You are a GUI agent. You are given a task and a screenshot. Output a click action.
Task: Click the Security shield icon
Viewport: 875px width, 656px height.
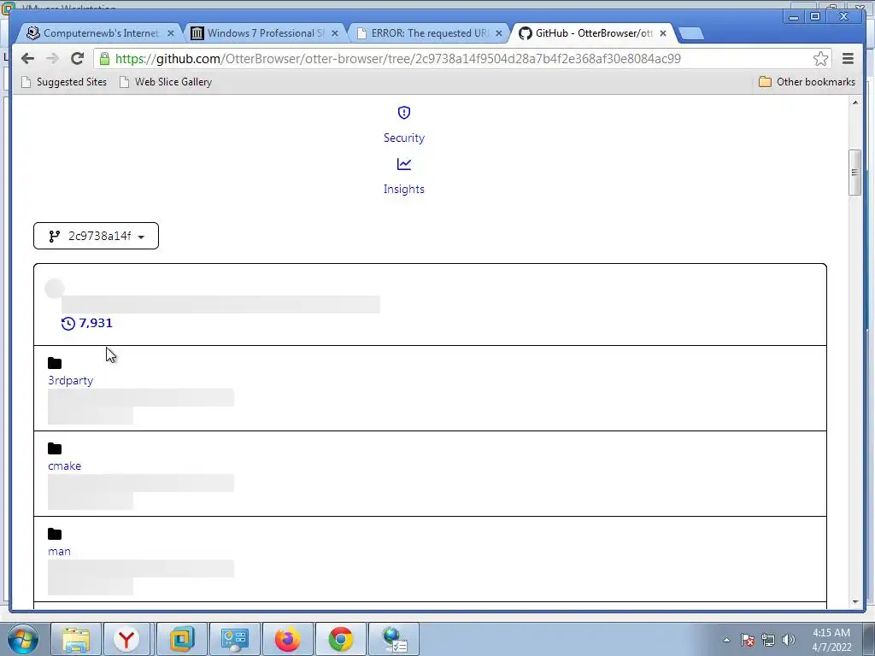(404, 113)
